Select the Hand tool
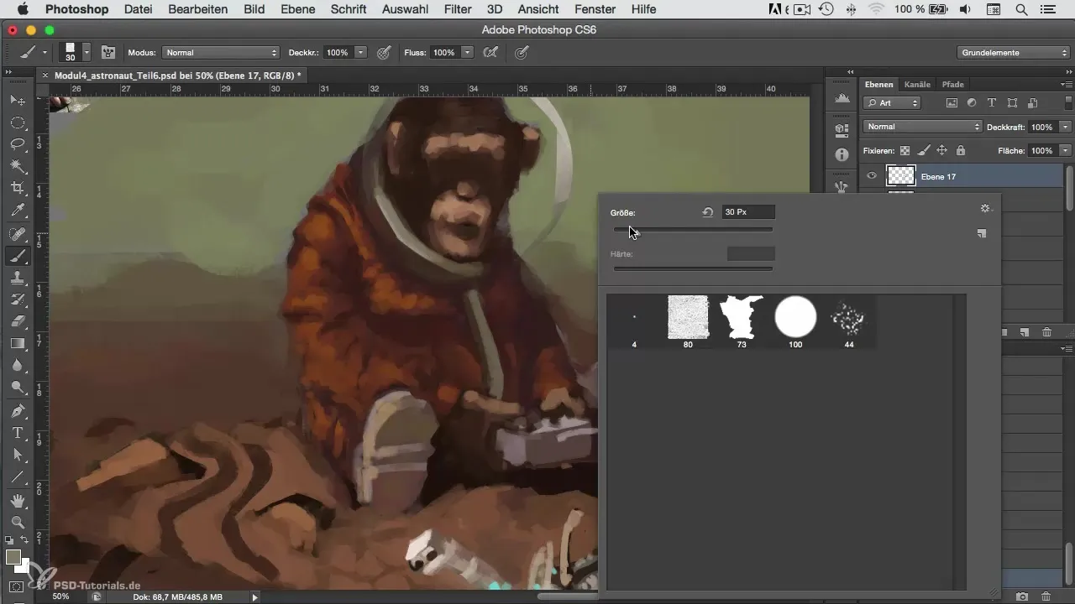 pyautogui.click(x=17, y=501)
